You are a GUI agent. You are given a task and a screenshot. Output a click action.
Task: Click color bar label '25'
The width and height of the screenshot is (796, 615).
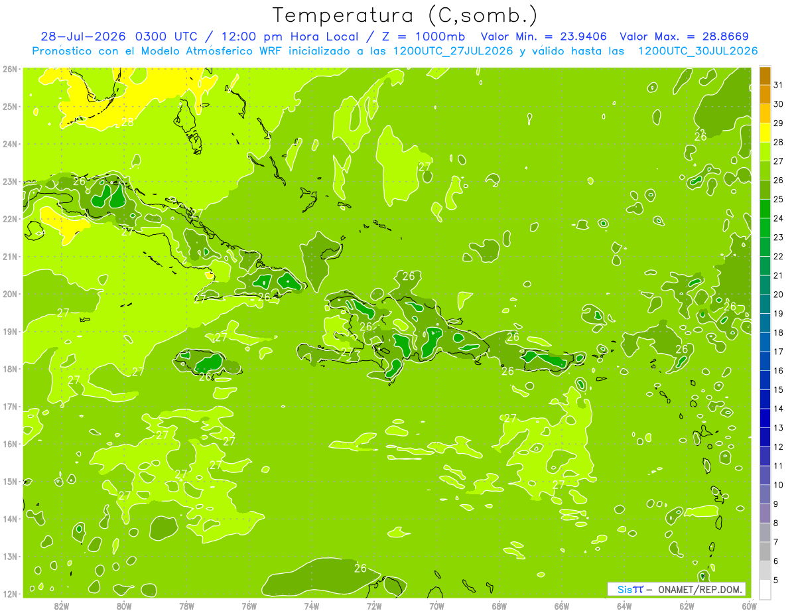click(778, 199)
